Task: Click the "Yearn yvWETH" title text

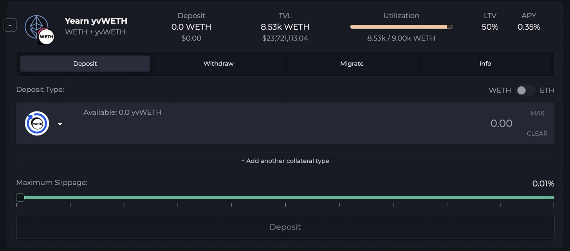Action: (96, 21)
